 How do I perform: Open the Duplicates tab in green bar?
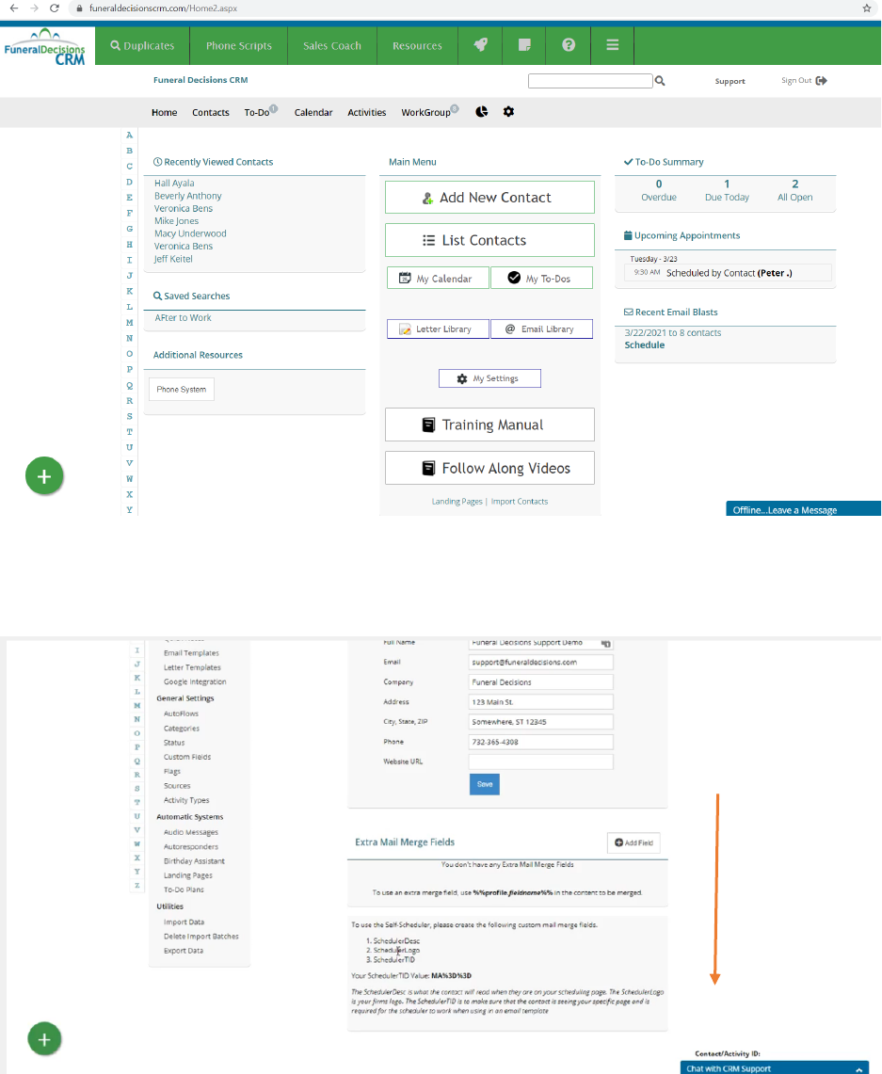click(x=142, y=45)
